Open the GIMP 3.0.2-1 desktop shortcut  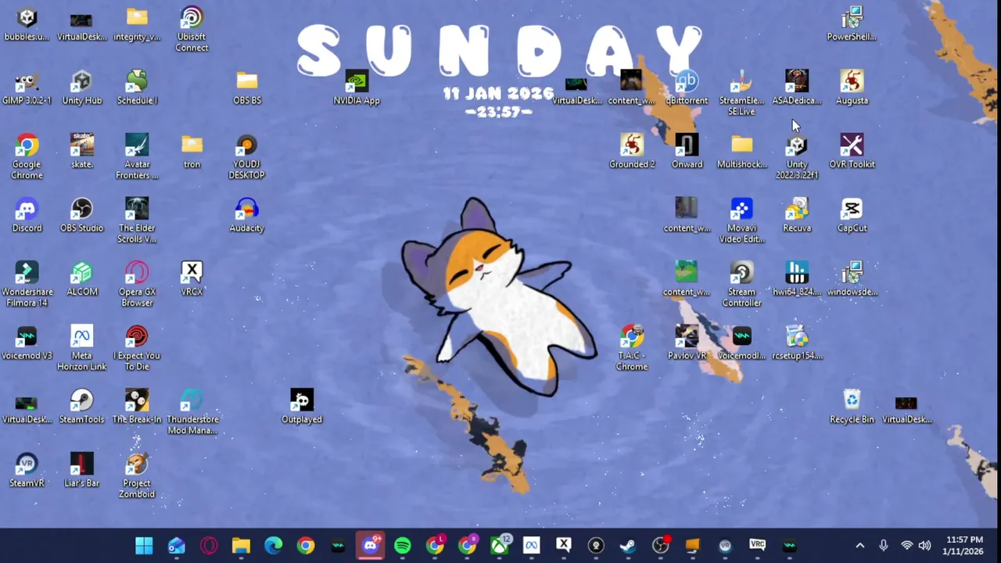click(x=27, y=88)
